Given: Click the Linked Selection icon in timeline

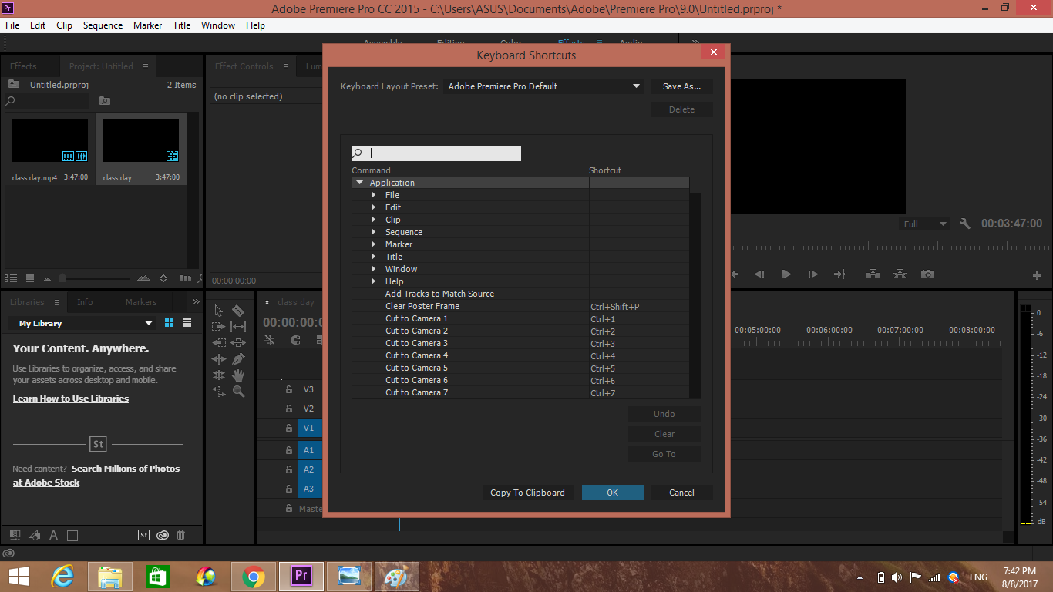Looking at the screenshot, I should click(321, 340).
